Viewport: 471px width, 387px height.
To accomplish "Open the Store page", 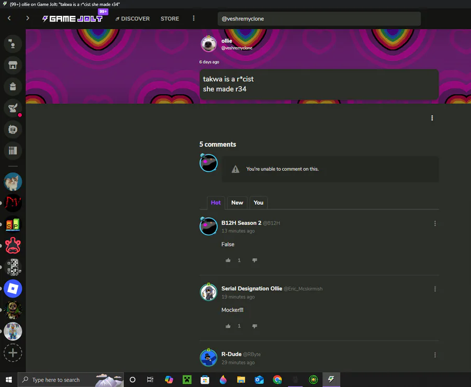I will pos(170,19).
